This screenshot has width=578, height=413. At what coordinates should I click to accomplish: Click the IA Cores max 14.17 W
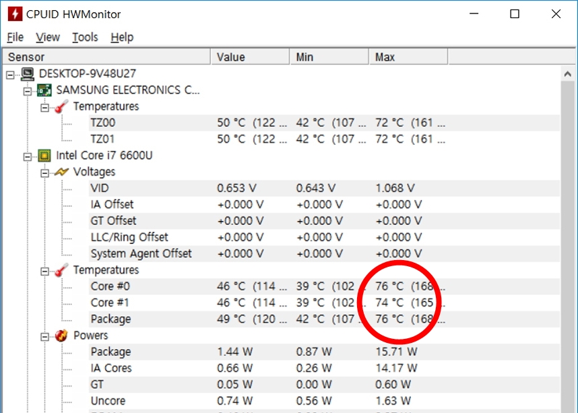[396, 369]
